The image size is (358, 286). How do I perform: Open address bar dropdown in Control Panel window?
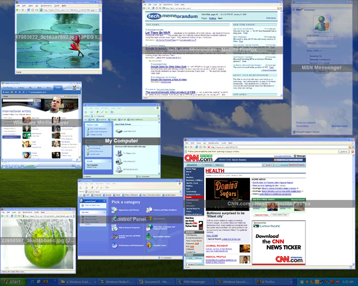pyautogui.click(x=180, y=192)
